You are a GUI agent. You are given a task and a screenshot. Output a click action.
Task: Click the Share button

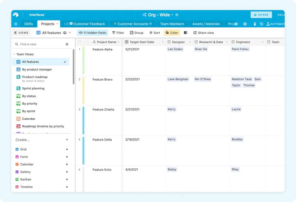click(261, 14)
